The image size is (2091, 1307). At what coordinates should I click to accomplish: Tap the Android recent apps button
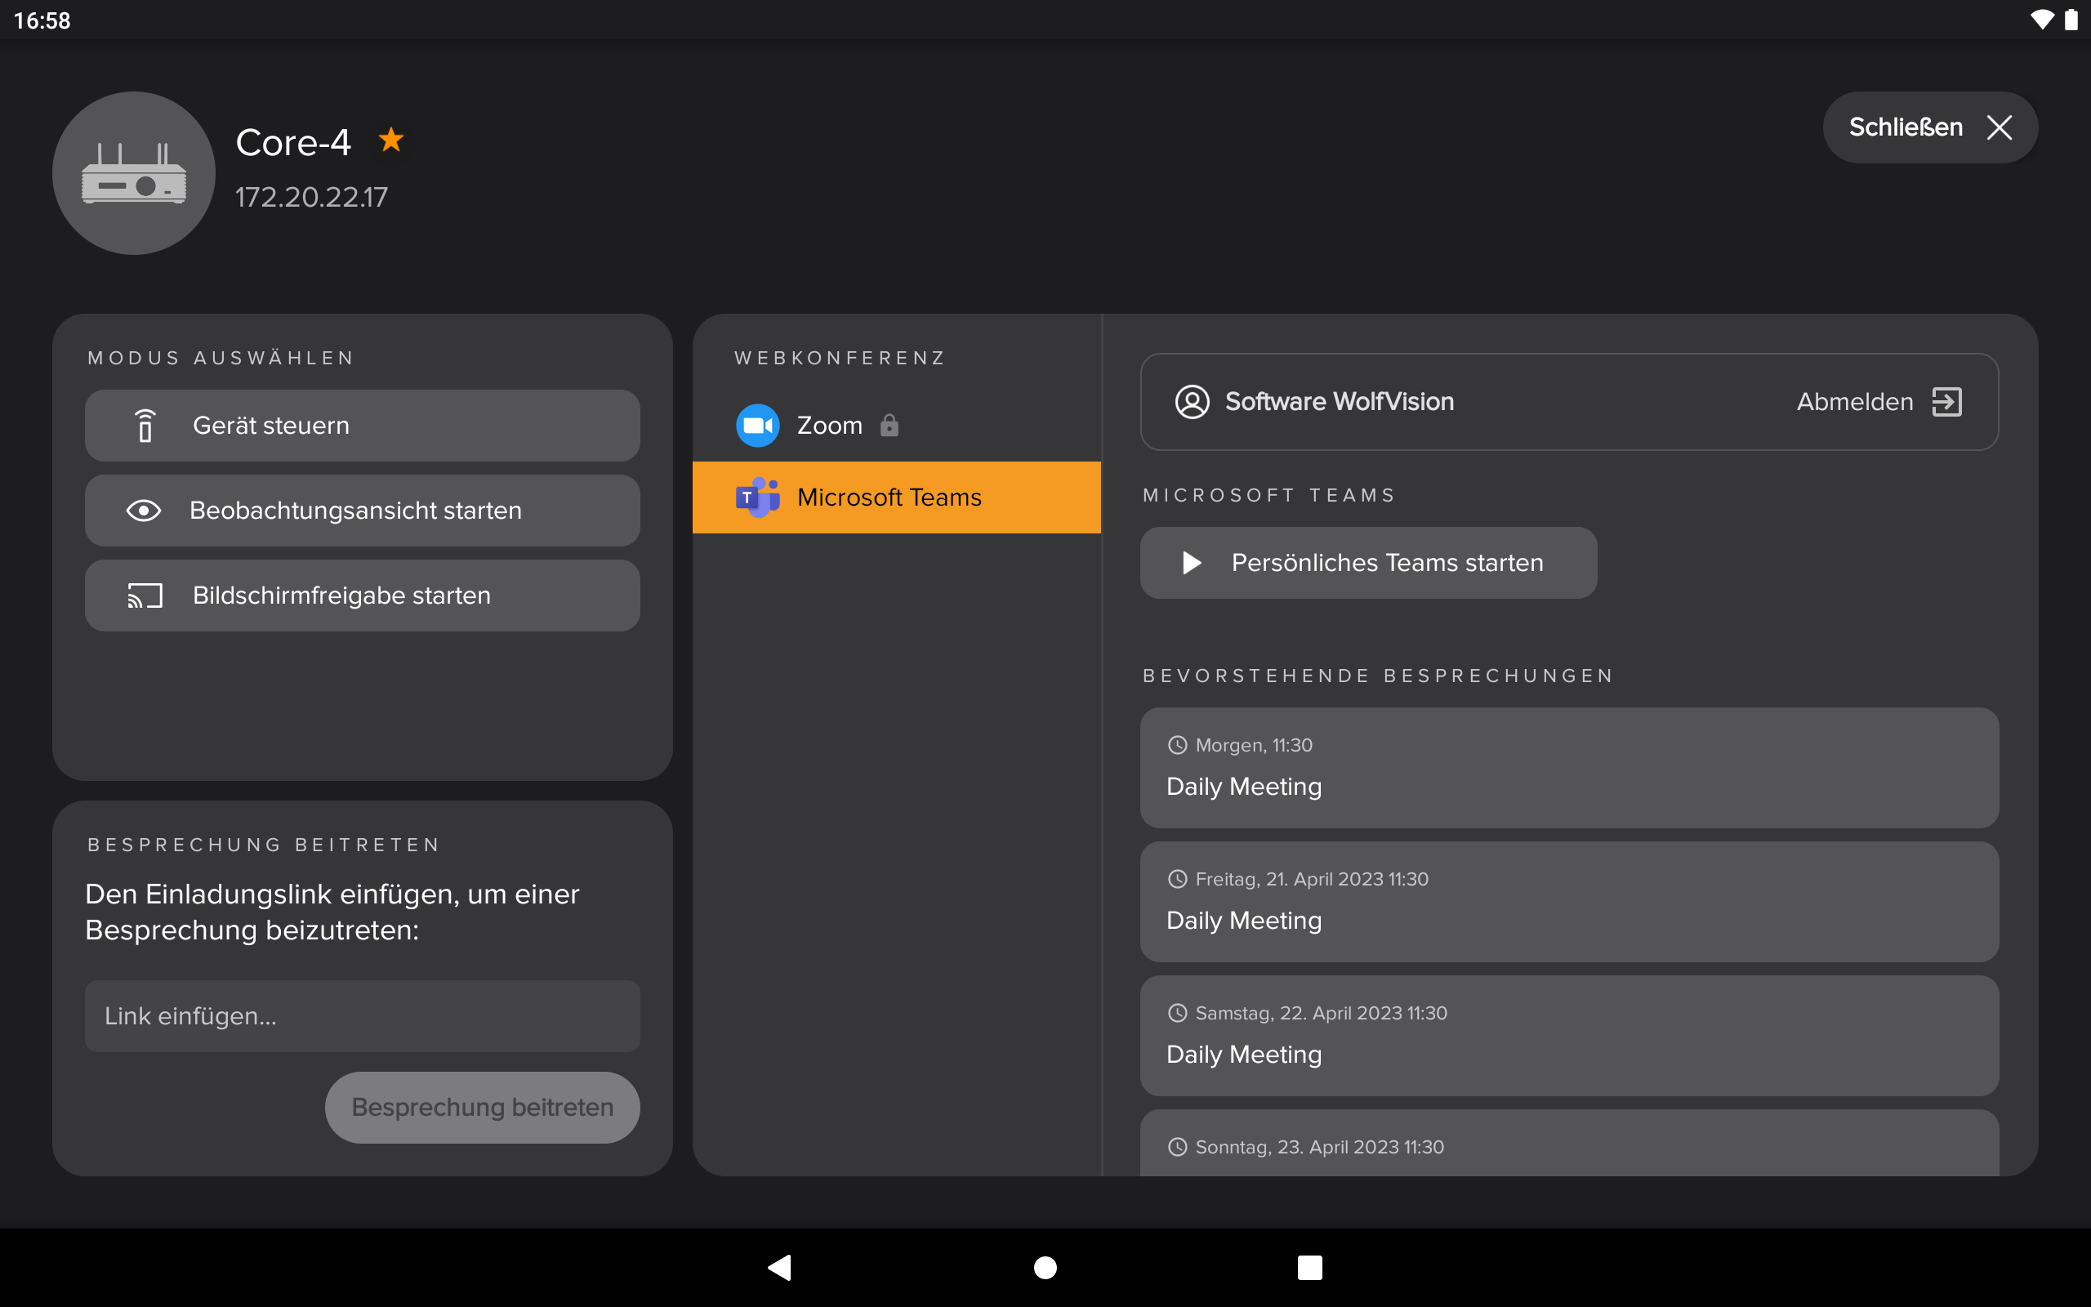[x=1310, y=1267]
